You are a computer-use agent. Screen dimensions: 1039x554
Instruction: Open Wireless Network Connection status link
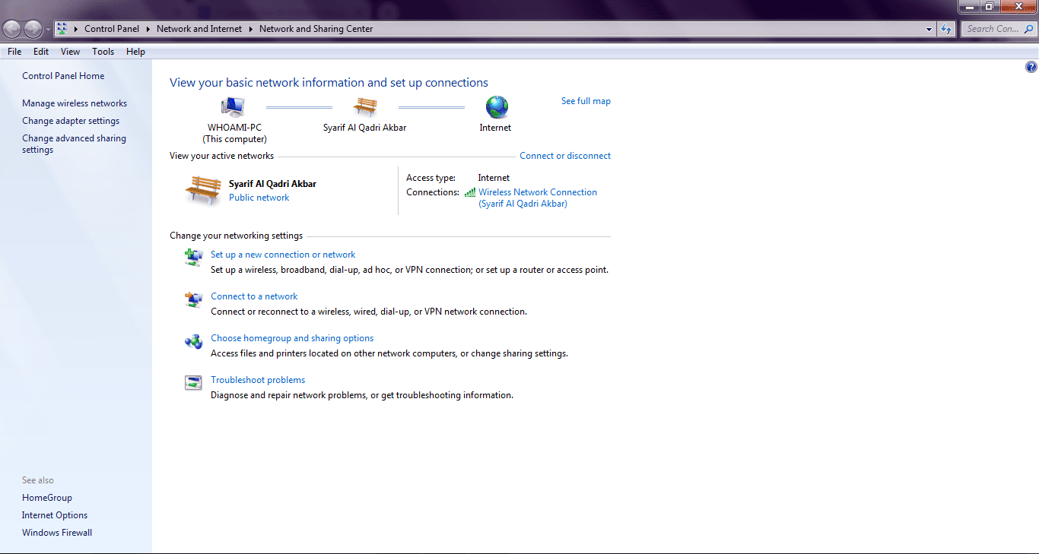click(538, 198)
